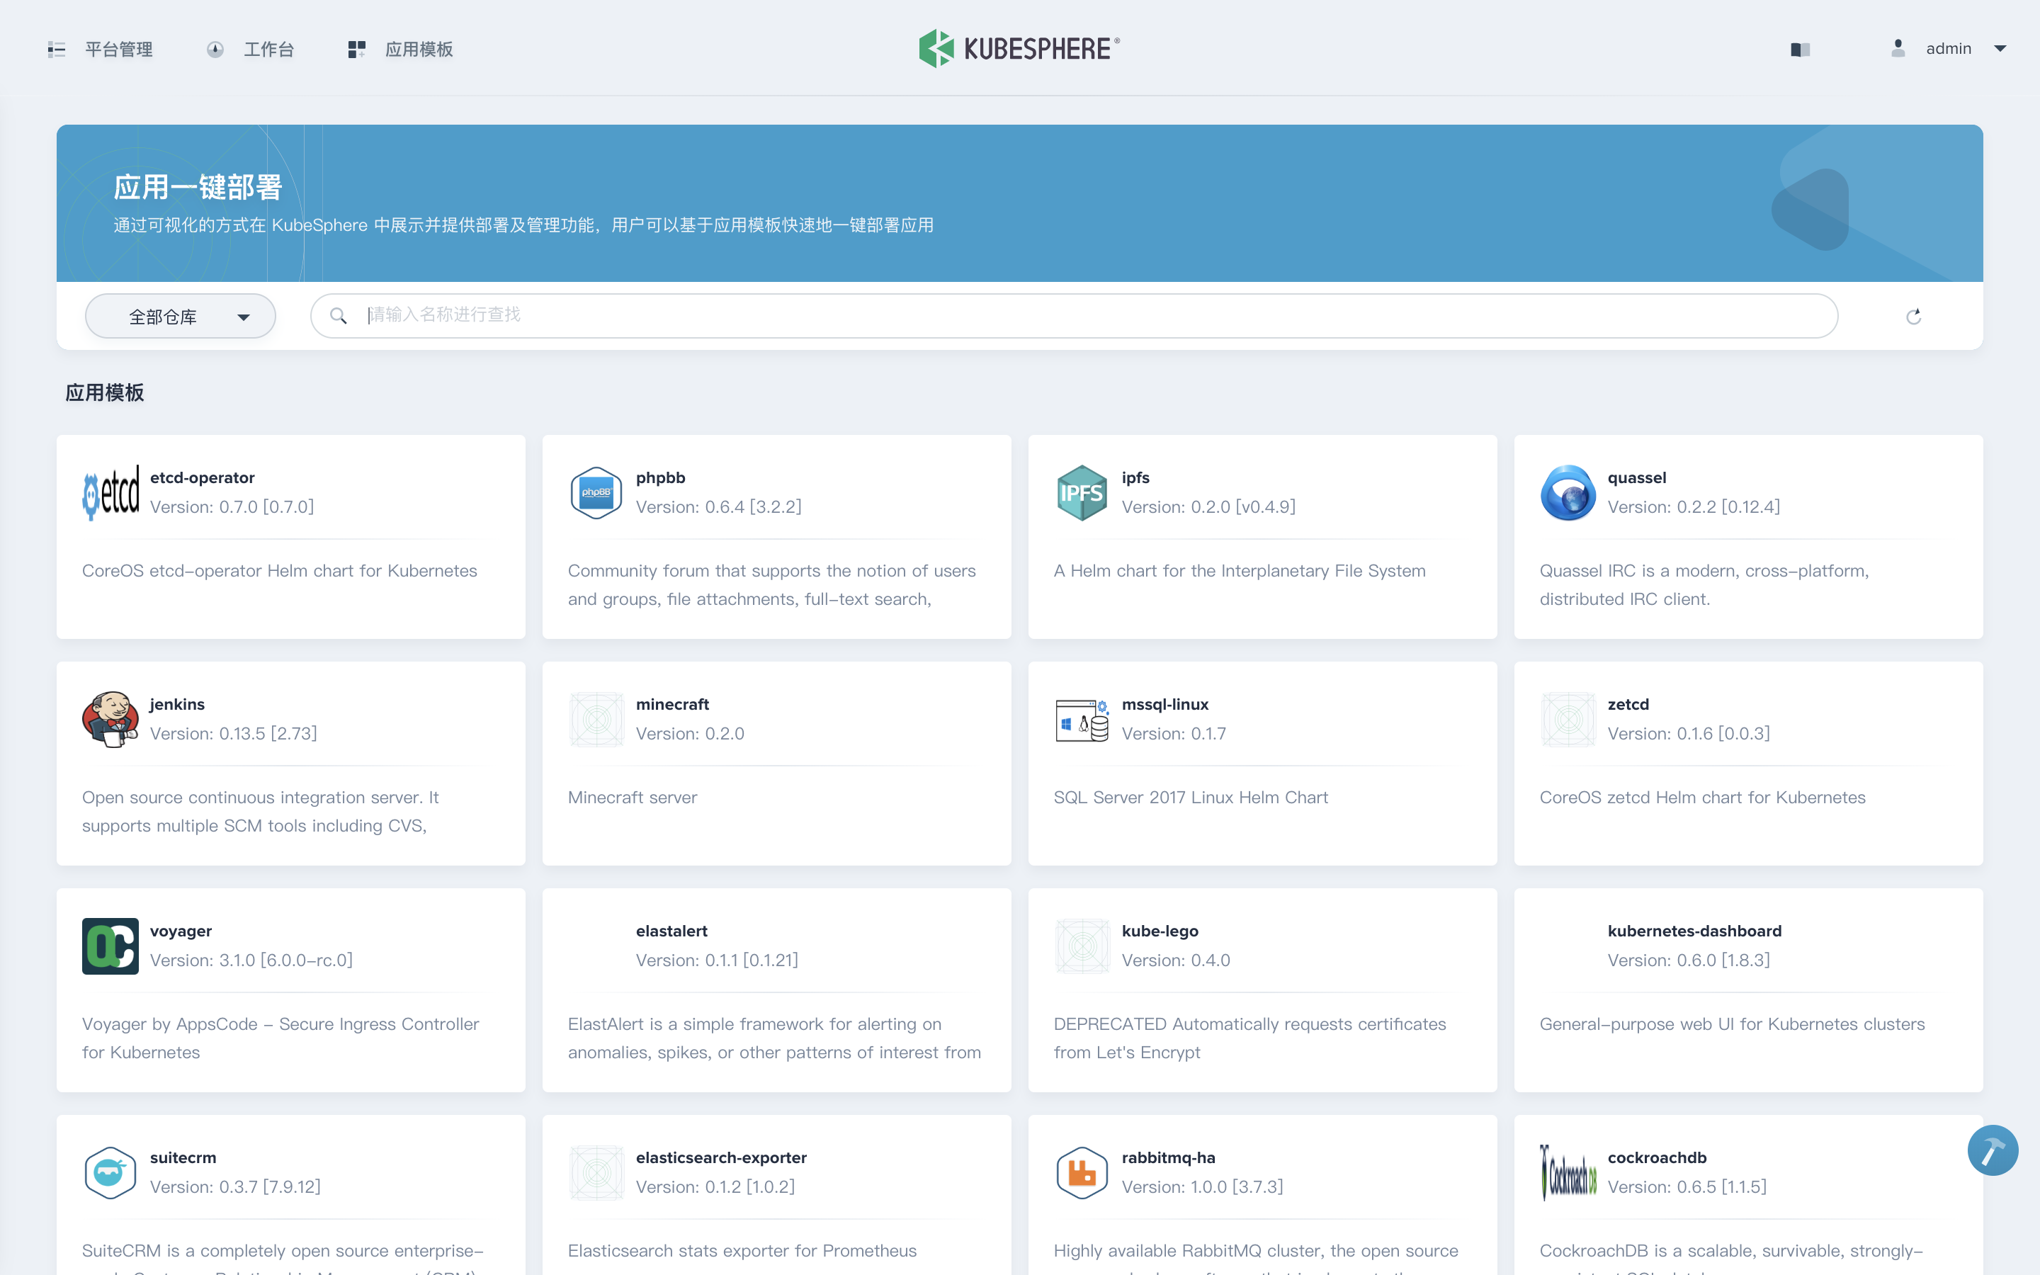
Task: Open the suitecrm app title
Action: click(x=183, y=1158)
